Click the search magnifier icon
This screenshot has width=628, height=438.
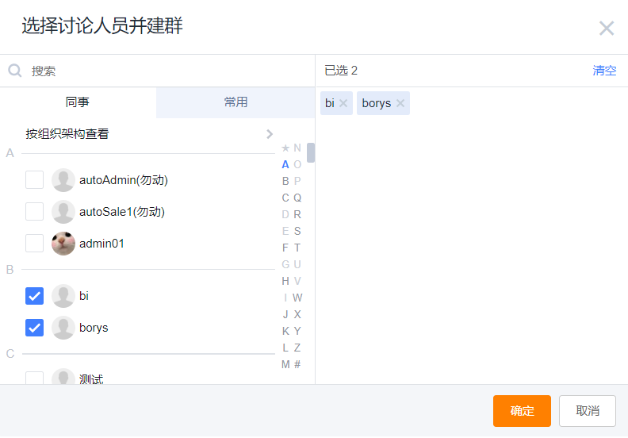(x=15, y=71)
